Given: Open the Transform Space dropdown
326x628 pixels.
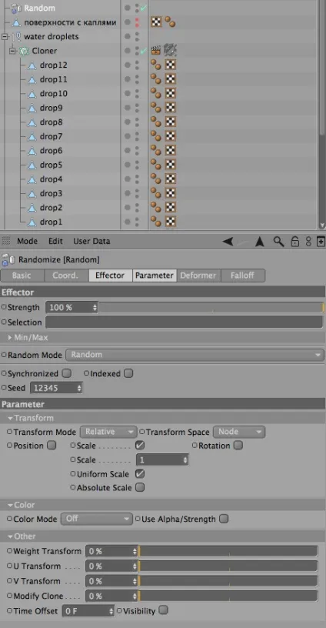Looking at the screenshot, I should pos(239,432).
